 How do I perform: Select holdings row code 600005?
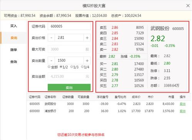35,104
